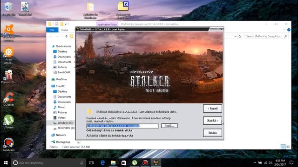Screen dimensions: 298x167
Task: Launch Avast SafeZone browser shortcut
Action: point(8,56)
